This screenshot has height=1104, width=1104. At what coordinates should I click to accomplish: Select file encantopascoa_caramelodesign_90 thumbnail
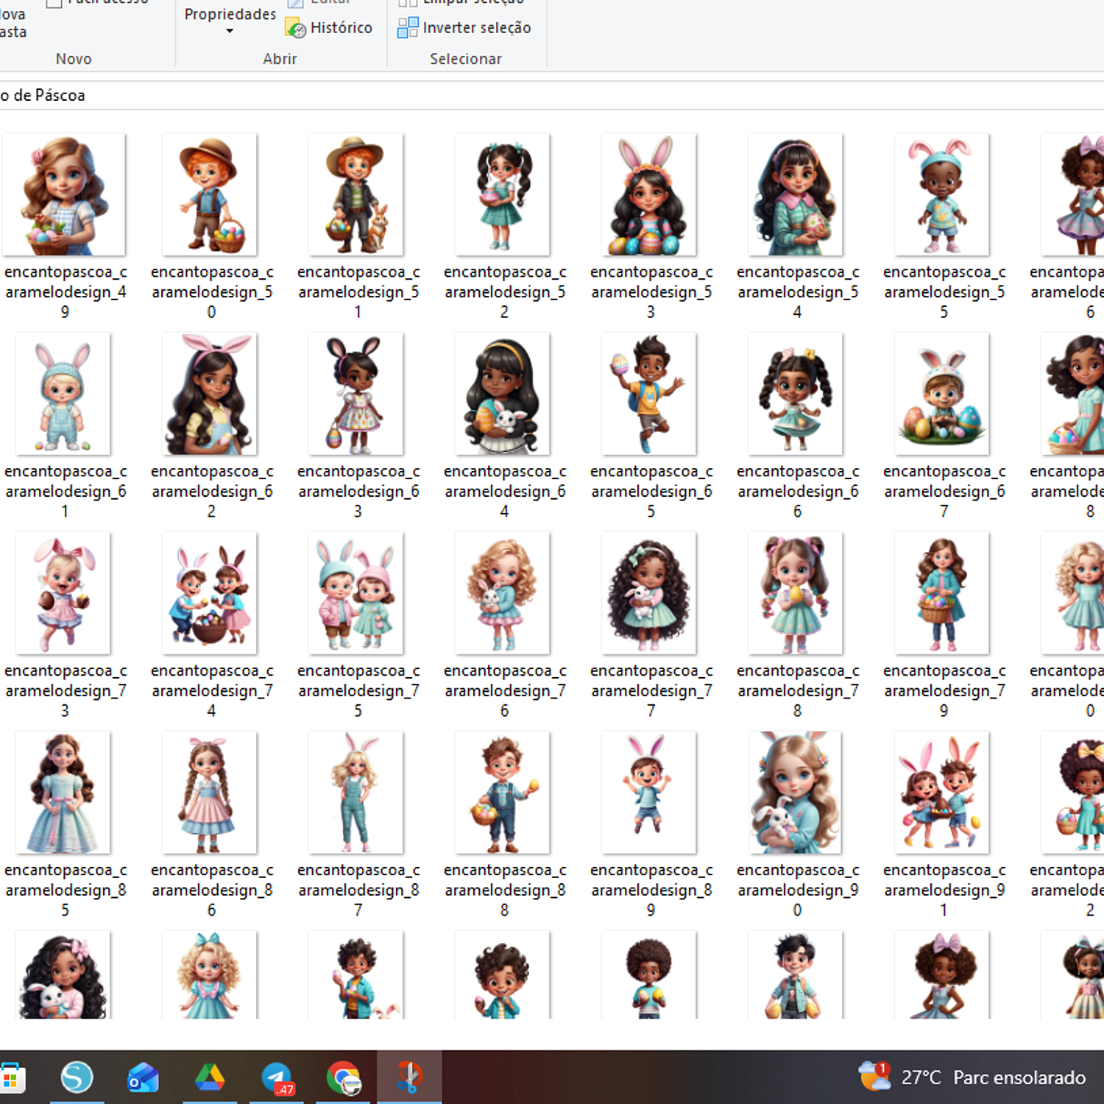click(x=795, y=793)
